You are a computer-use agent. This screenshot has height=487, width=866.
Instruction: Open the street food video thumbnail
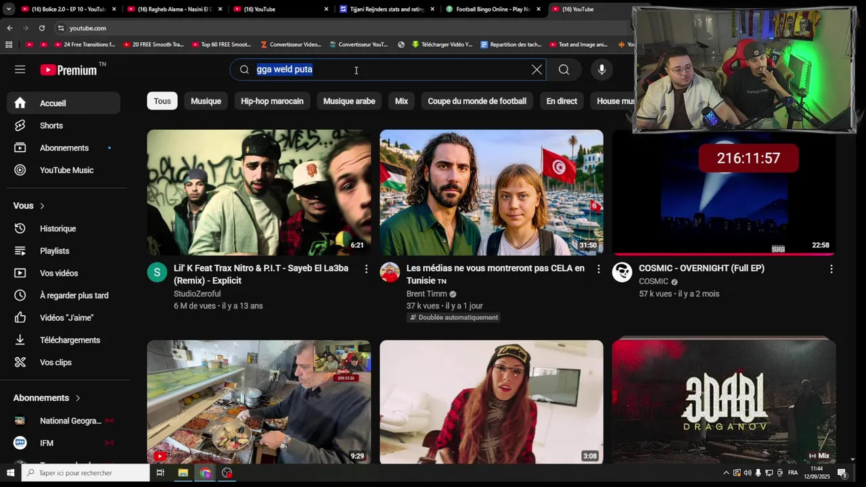click(258, 402)
